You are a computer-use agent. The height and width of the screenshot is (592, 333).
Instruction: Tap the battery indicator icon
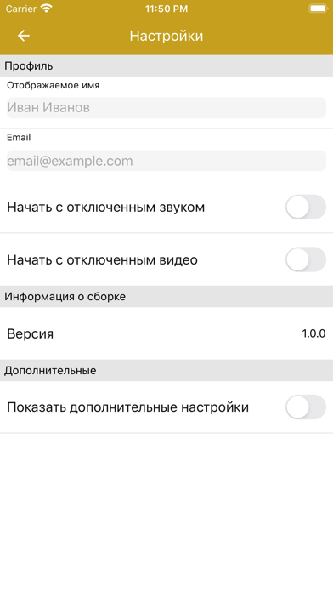[318, 9]
